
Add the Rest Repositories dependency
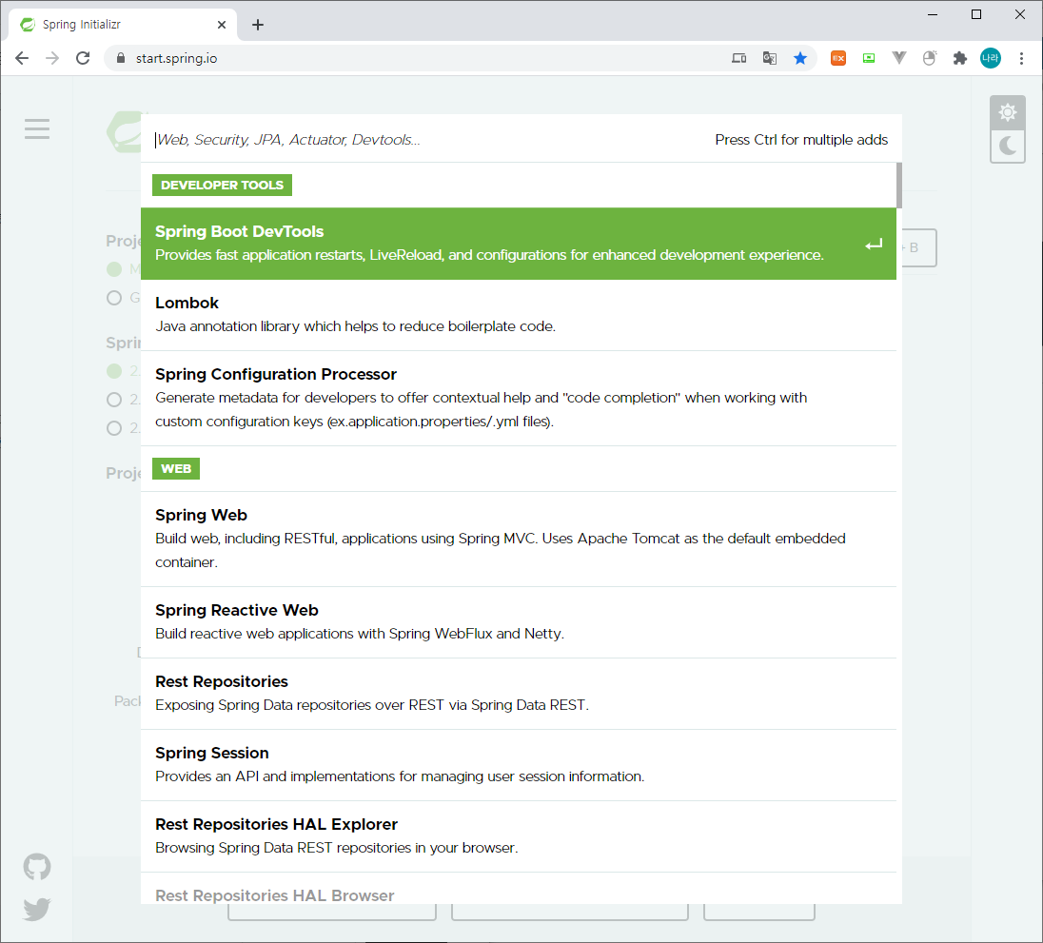(519, 694)
